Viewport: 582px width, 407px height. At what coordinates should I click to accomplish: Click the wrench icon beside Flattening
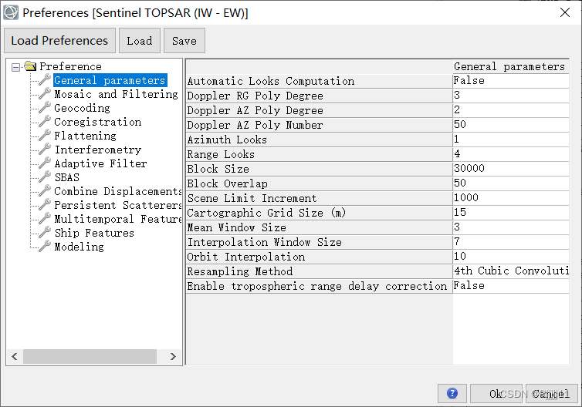[45, 136]
